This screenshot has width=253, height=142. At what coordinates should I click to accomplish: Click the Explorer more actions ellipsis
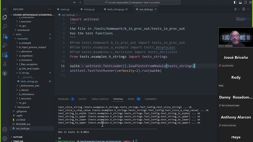pyautogui.click(x=50, y=9)
